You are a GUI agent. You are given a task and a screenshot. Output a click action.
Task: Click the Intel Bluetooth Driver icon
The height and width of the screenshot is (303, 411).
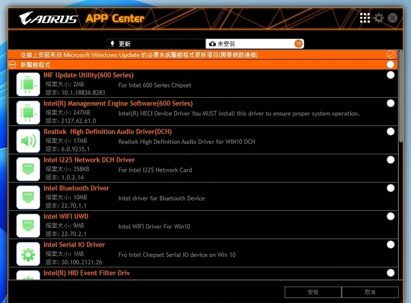pos(28,197)
